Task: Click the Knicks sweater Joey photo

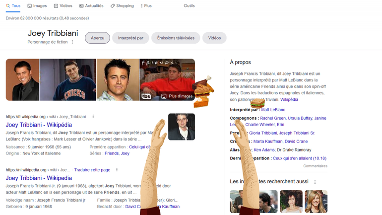Action: click(x=67, y=79)
